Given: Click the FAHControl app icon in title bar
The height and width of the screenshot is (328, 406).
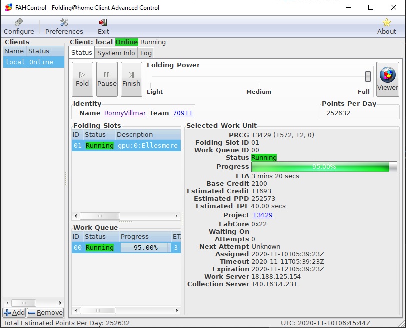Looking at the screenshot, I should click(x=9, y=8).
